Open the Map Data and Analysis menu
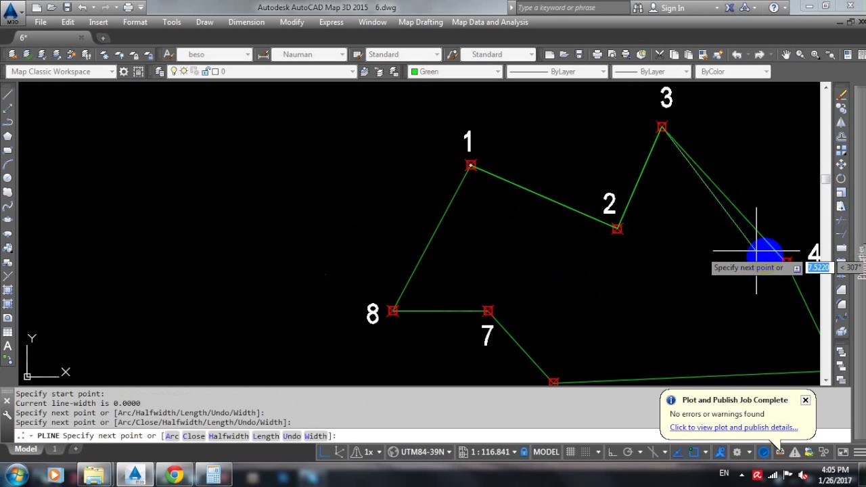 (490, 22)
